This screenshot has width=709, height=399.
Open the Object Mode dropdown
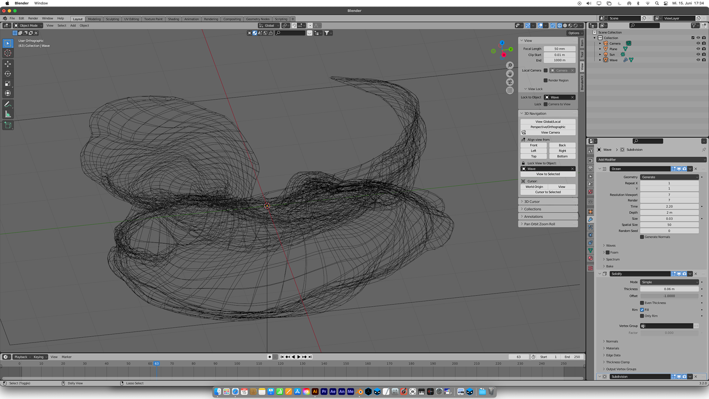(28, 25)
